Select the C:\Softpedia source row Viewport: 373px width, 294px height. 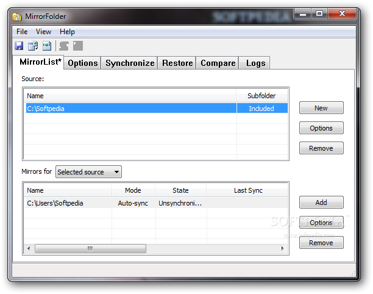157,109
